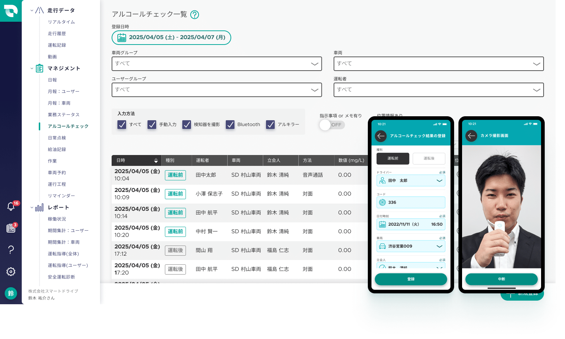Open the 運転者 dropdown
Screen dimensions: 565x339
(x=438, y=90)
